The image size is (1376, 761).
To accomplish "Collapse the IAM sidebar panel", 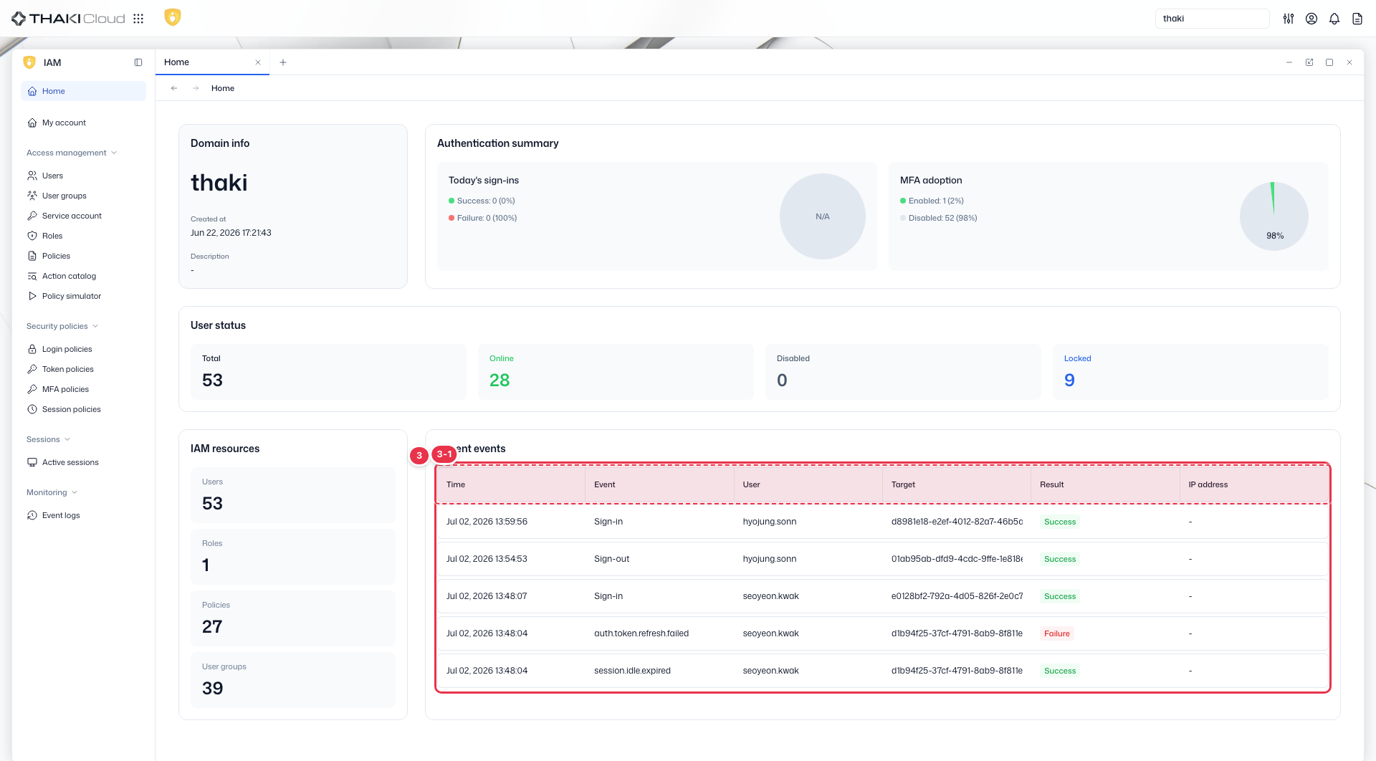I will coord(138,62).
